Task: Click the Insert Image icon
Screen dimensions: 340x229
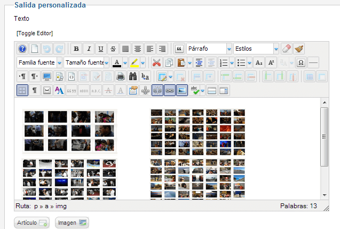Action: (182, 90)
